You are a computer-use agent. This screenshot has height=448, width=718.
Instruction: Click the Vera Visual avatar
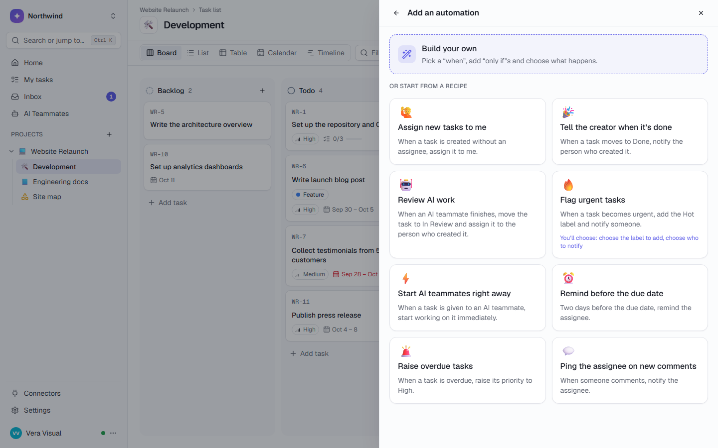point(16,433)
